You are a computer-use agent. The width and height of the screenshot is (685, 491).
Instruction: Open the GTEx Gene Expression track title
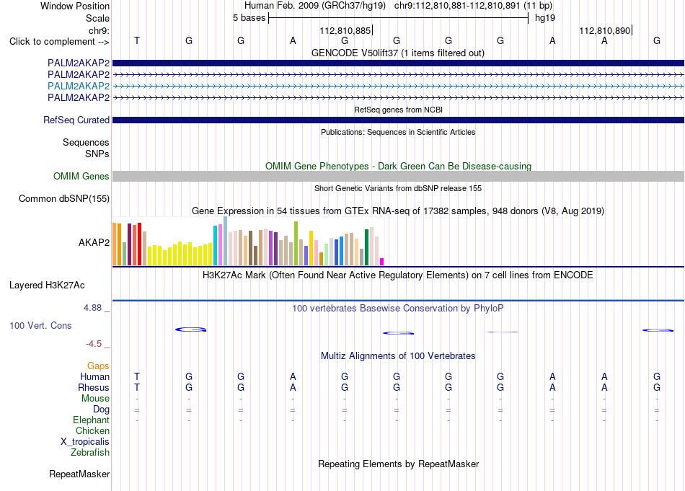click(x=398, y=211)
